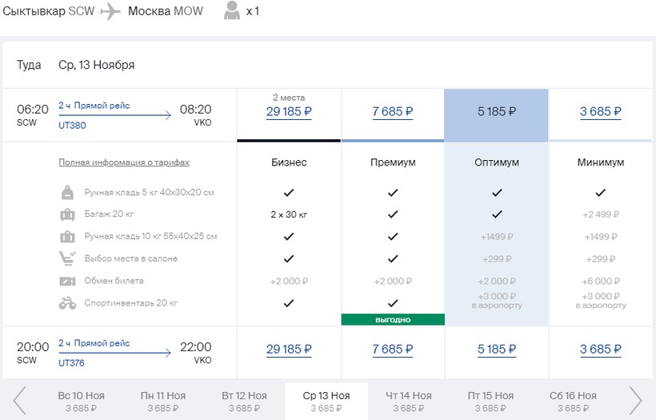Select the Вт 12 Ноя date tab

coord(244,401)
